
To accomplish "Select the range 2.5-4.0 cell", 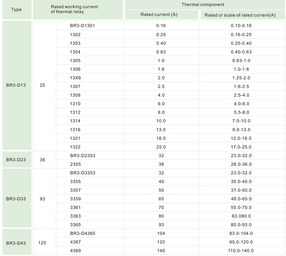I will tap(242, 95).
